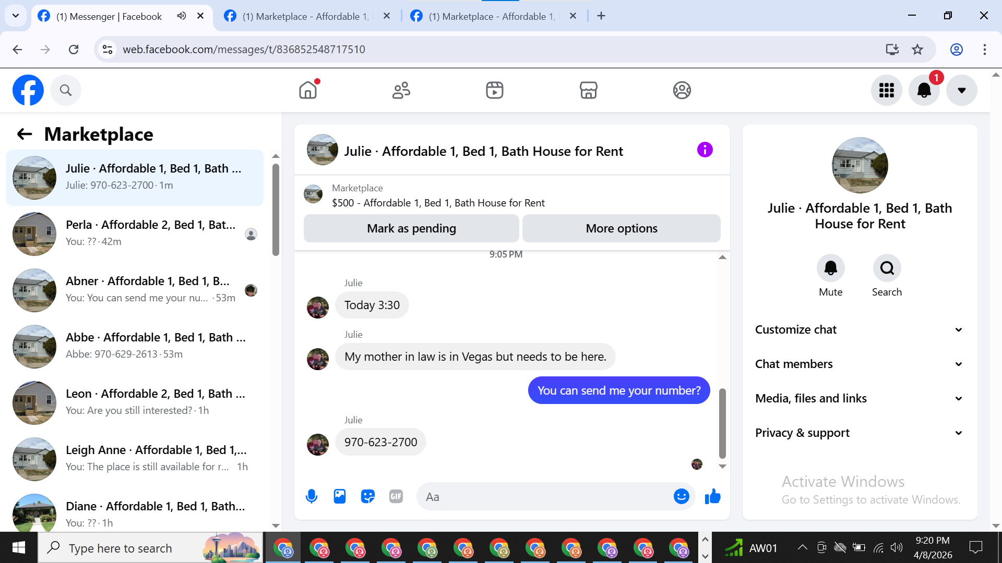Send a thumbs-up like
Image resolution: width=1002 pixels, height=563 pixels.
[x=712, y=496]
